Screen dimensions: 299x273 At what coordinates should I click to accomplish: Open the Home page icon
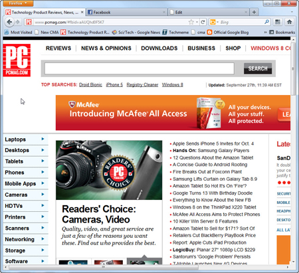[x=289, y=22]
